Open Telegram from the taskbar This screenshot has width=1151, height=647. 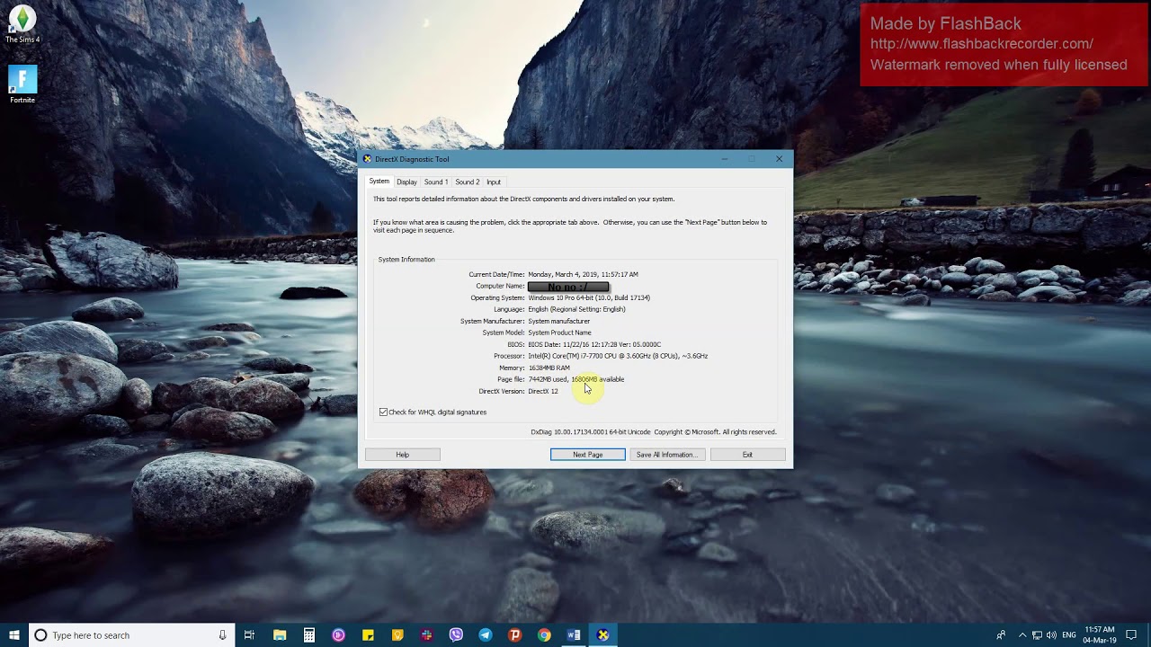(486, 635)
